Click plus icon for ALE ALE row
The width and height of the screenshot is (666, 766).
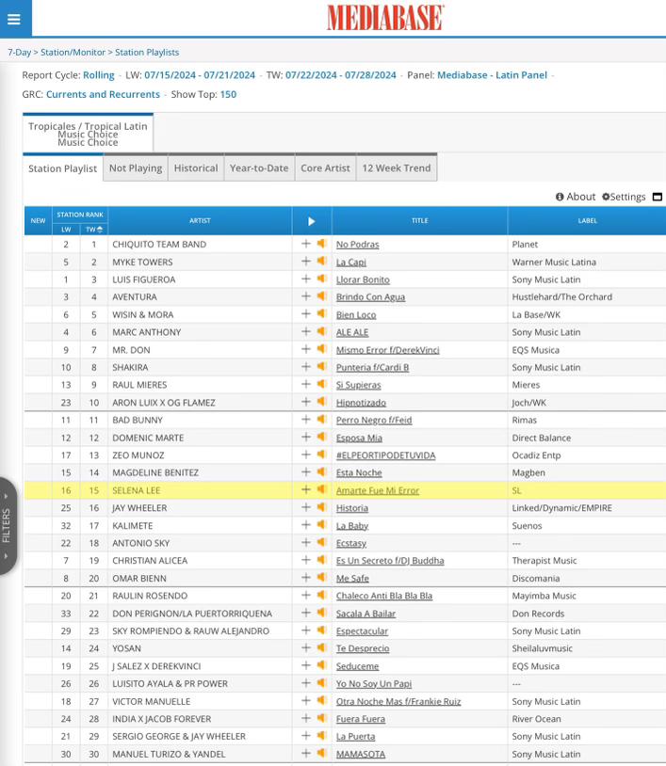coord(306,331)
